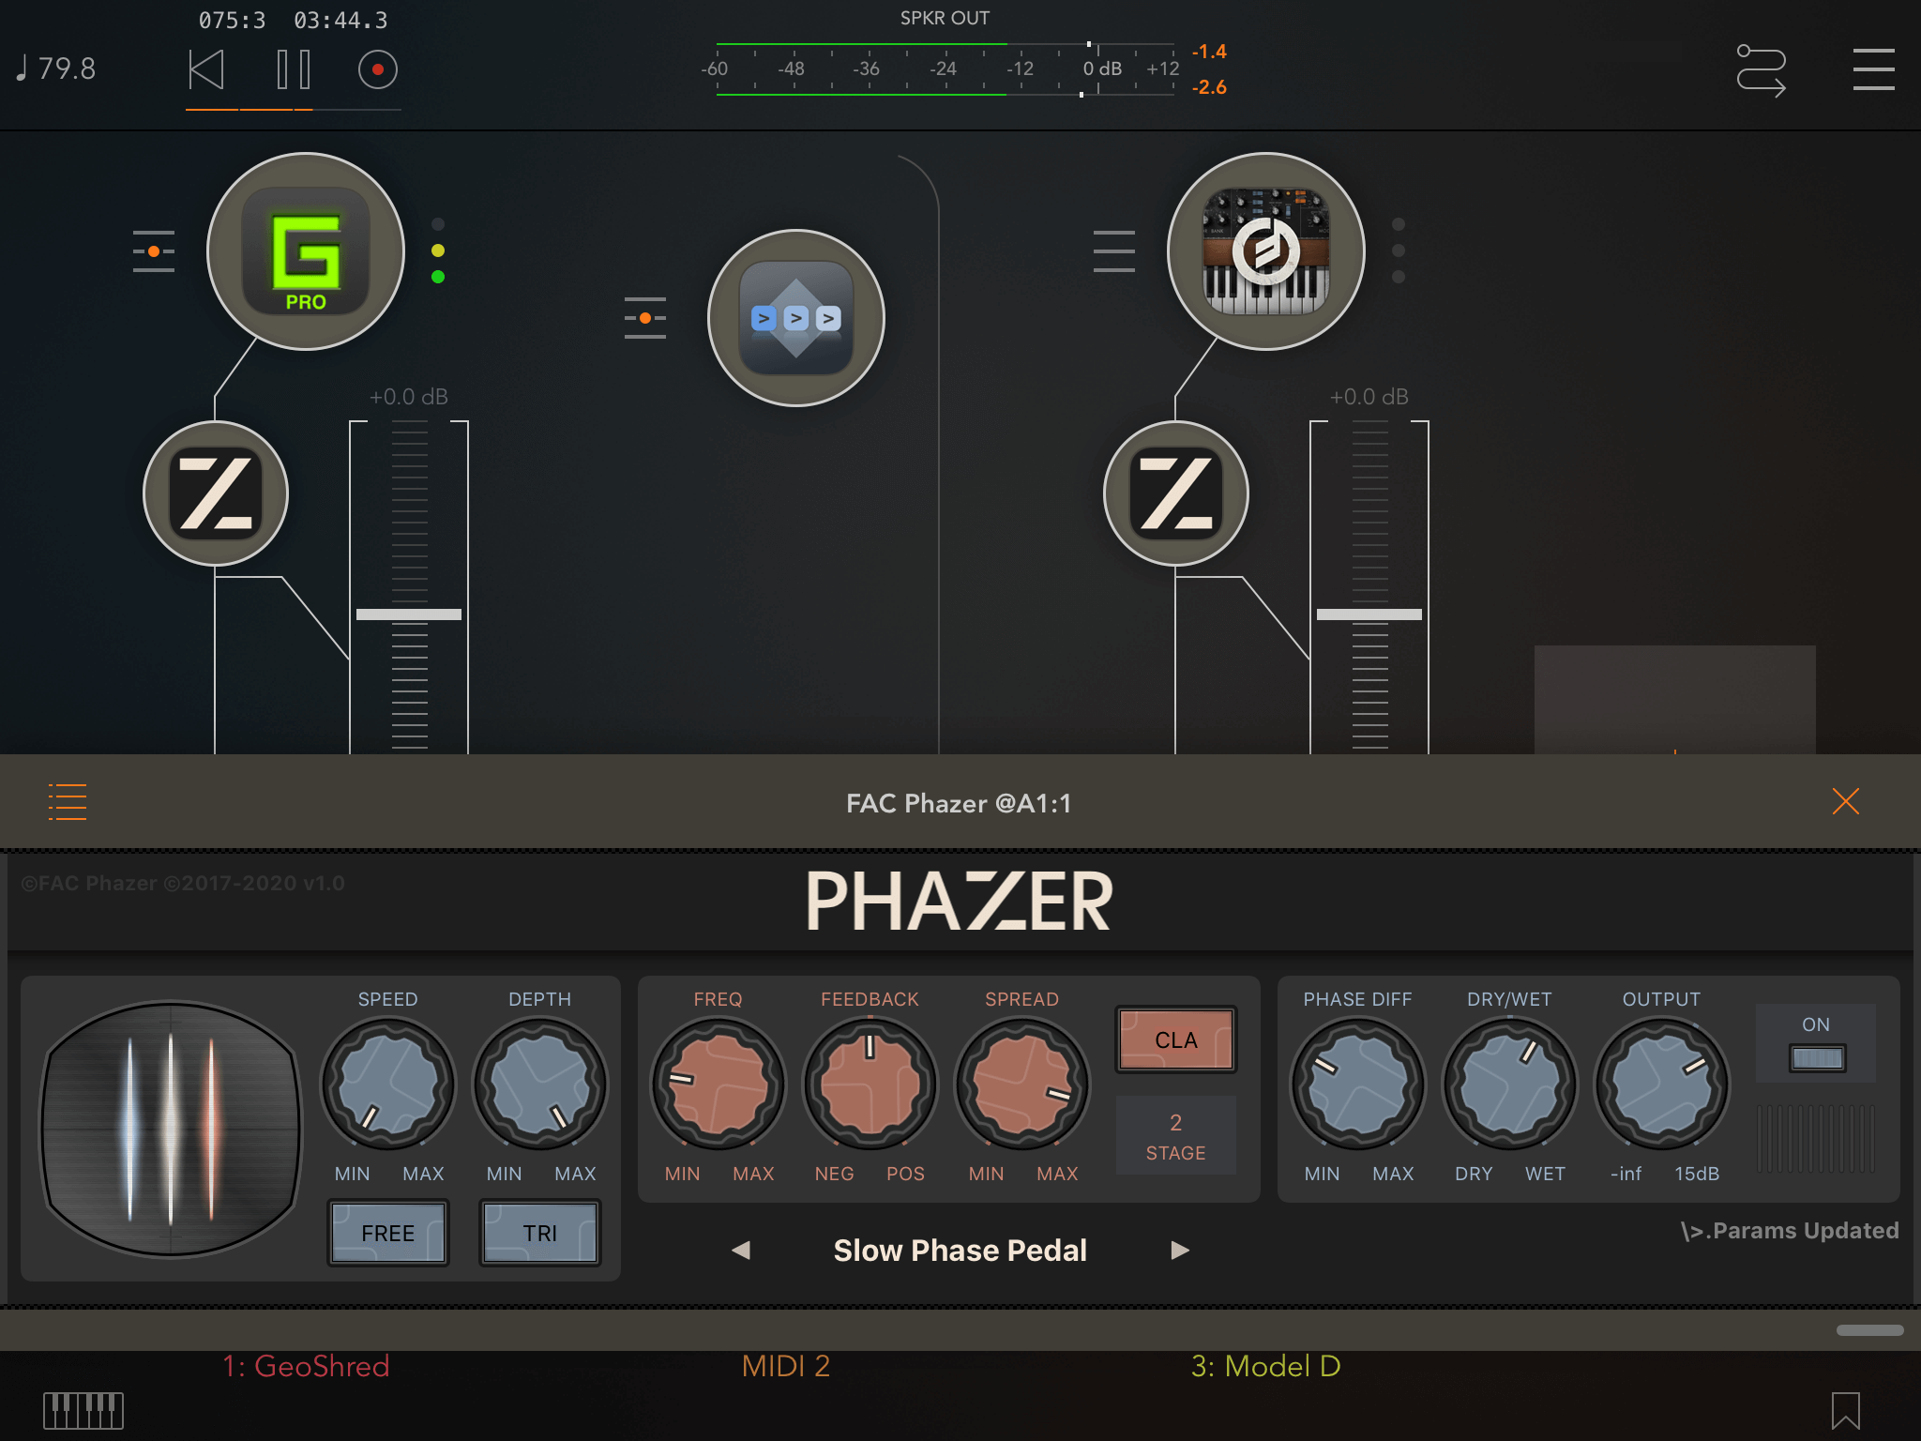Click the 03:44.3 time counter

click(340, 20)
